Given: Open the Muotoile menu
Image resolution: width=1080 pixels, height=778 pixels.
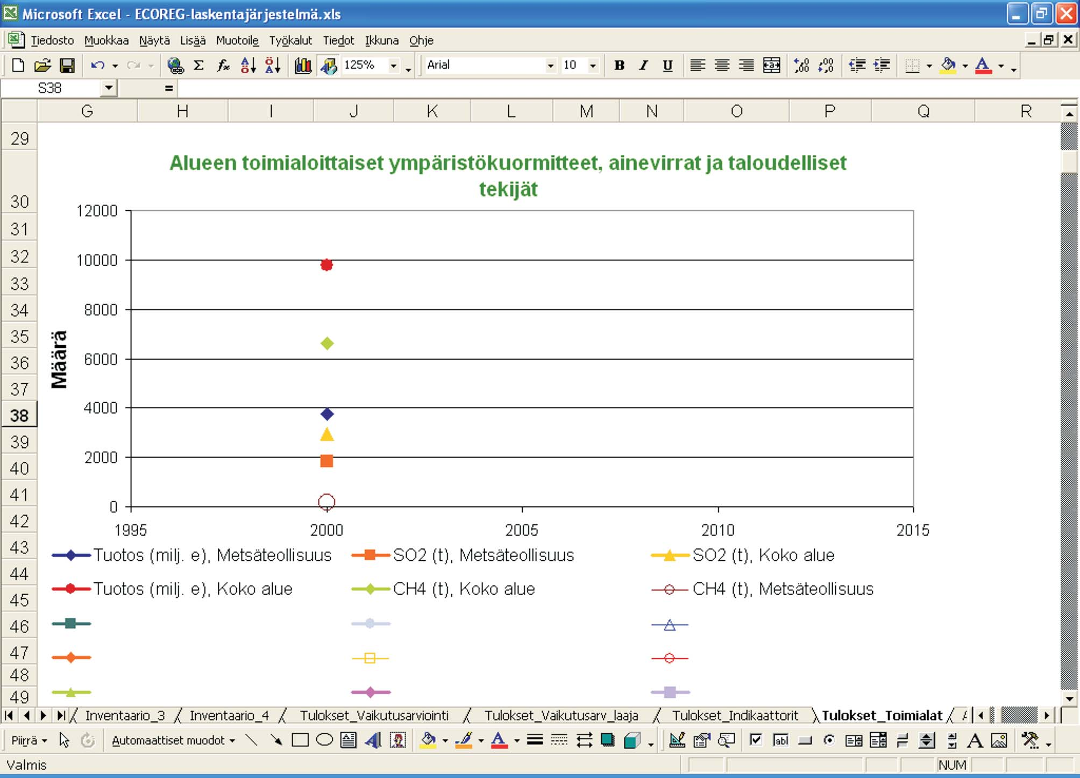Looking at the screenshot, I should 237,40.
